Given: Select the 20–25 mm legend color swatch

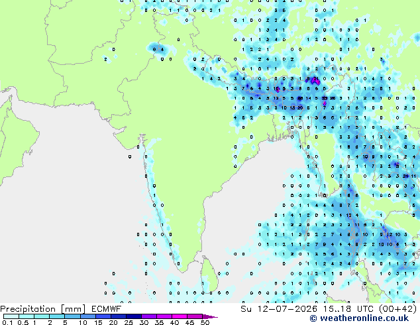Looking at the screenshot, I should [118, 316].
